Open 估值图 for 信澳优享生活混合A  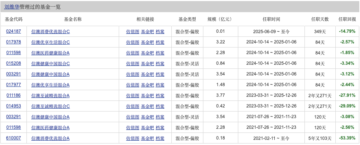point(133,85)
